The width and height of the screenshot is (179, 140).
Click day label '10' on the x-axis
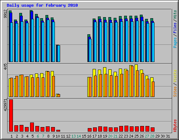pos(58,136)
